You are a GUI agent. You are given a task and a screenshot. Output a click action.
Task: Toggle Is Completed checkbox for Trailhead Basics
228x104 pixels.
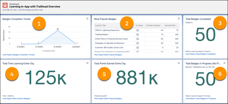click(x=138, y=34)
